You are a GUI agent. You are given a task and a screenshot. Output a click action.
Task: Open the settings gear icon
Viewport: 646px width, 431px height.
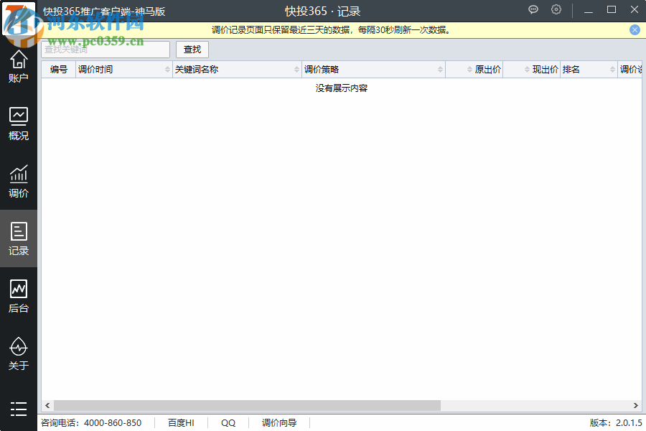556,9
